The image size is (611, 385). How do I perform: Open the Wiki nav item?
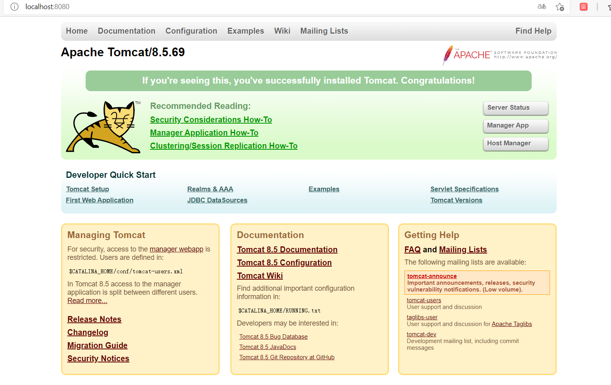pos(282,31)
